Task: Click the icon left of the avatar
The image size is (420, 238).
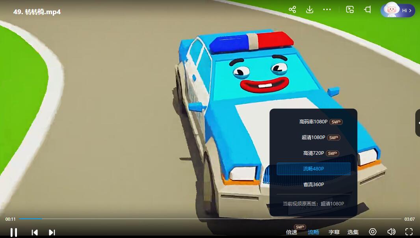Action: tap(368, 9)
